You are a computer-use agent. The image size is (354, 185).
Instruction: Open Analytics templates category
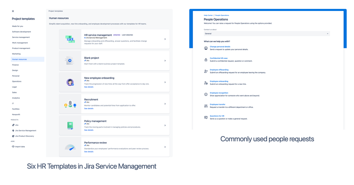click(16, 98)
